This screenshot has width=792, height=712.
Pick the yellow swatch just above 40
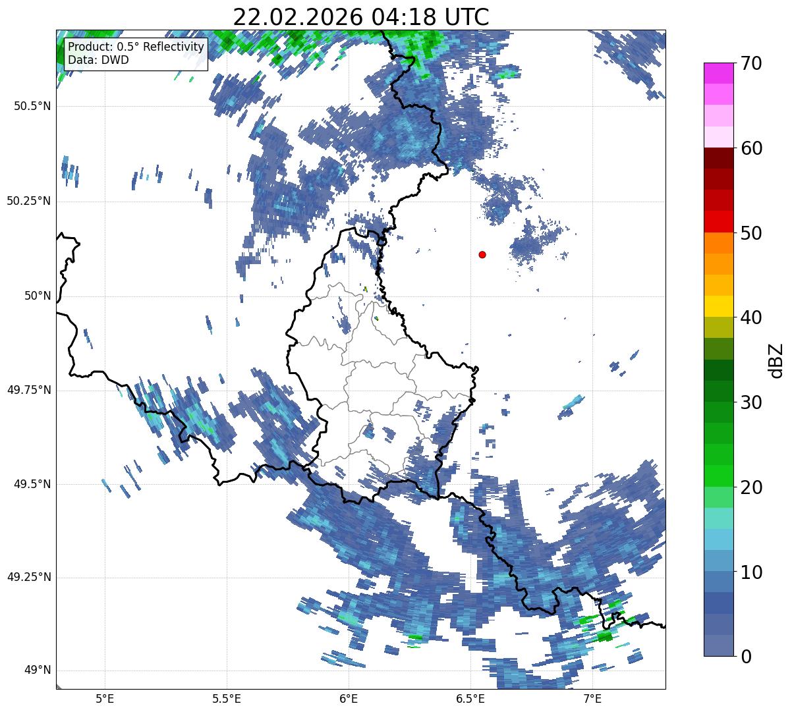pos(718,306)
